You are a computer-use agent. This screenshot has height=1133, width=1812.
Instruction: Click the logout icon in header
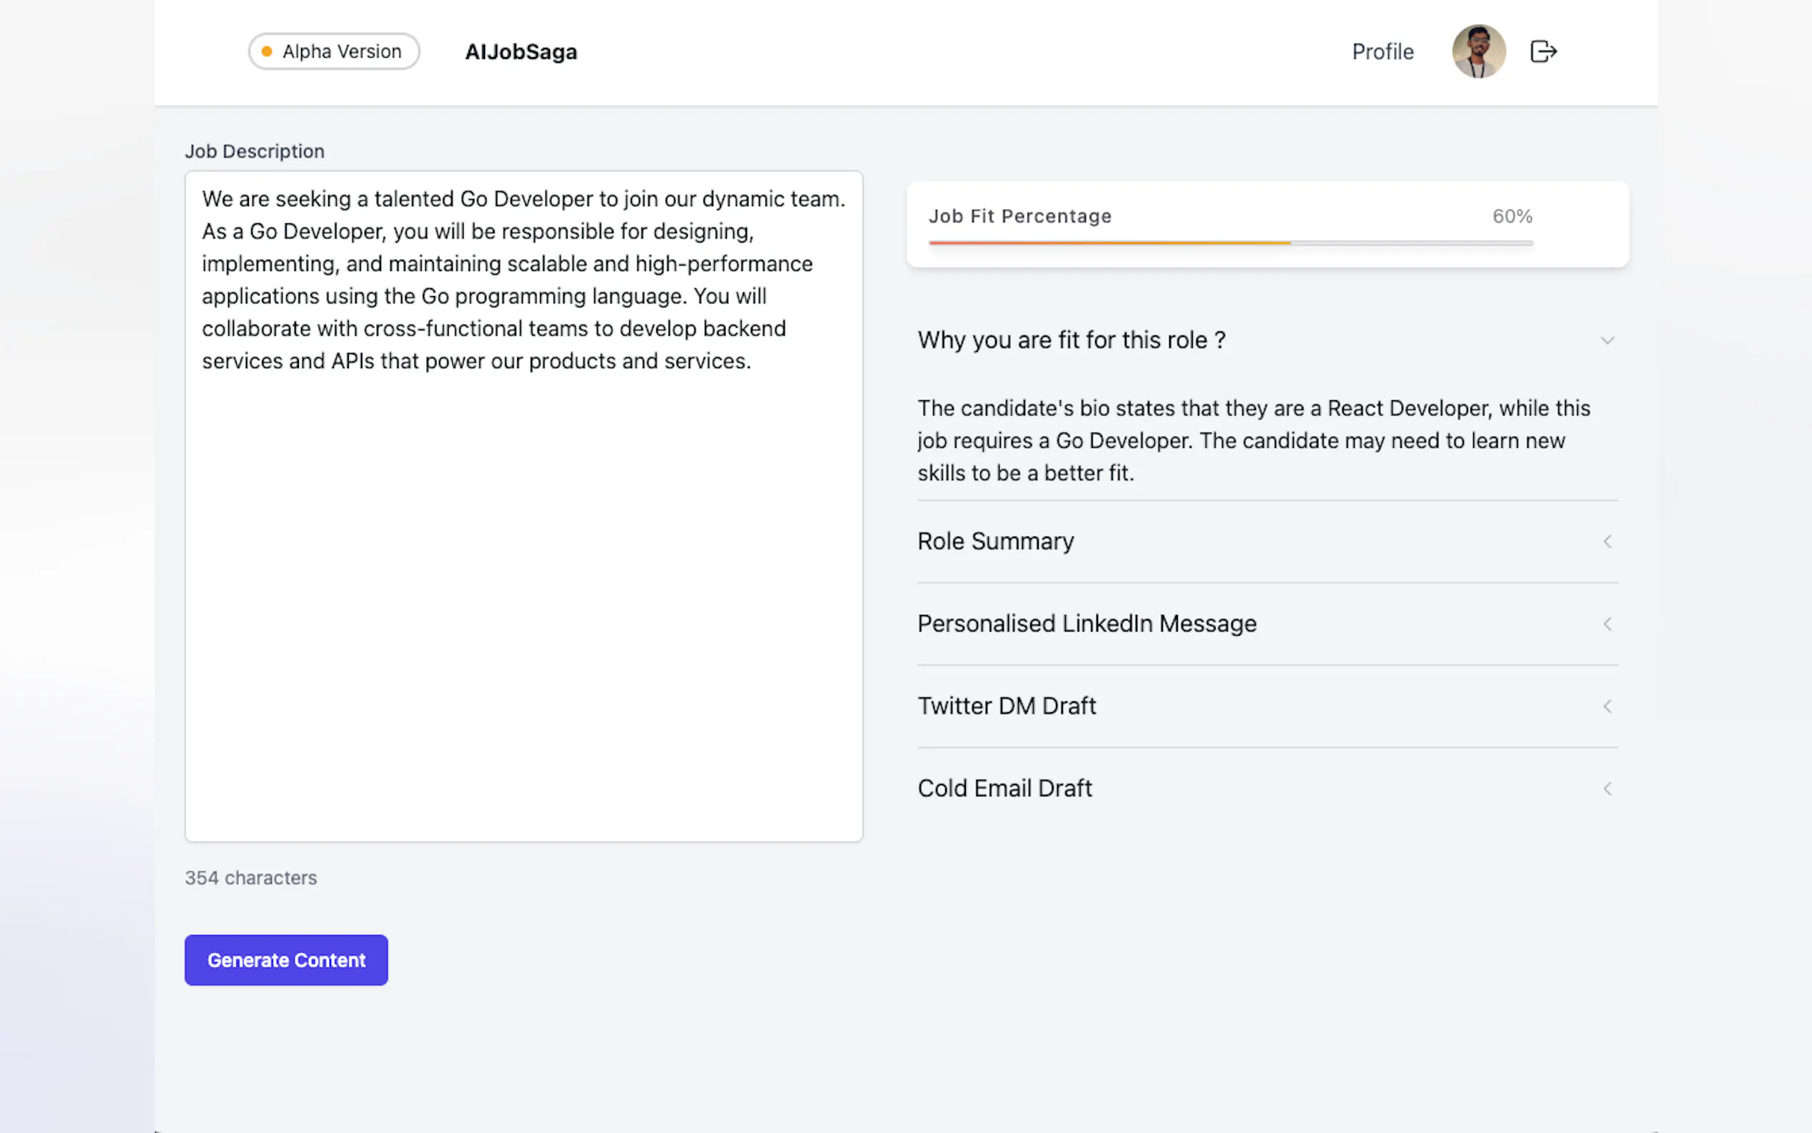coord(1543,51)
